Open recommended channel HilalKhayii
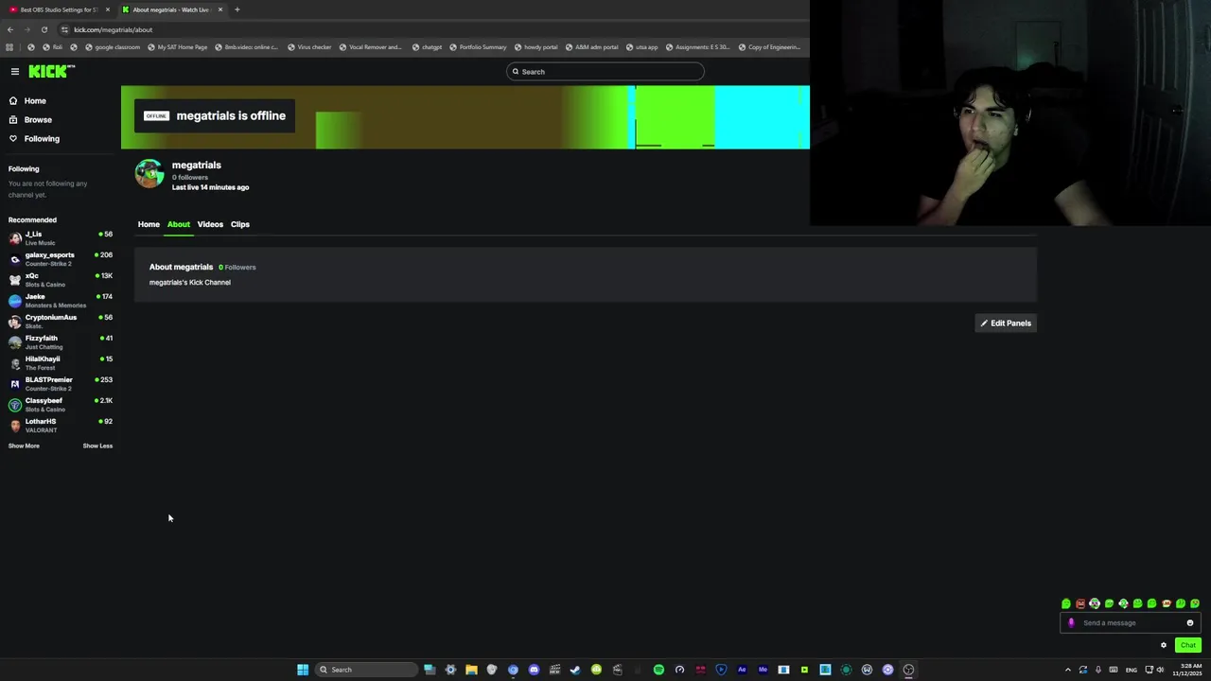This screenshot has height=681, width=1211. click(59, 363)
